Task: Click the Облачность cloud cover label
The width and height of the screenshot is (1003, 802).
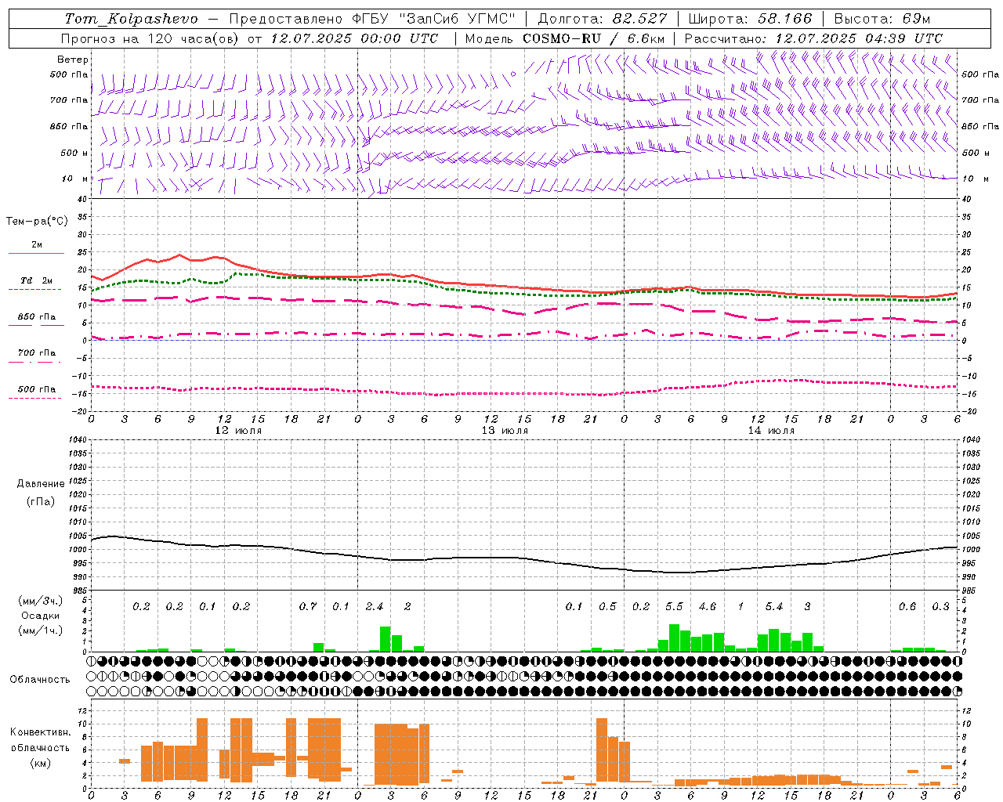Action: pyautogui.click(x=40, y=679)
